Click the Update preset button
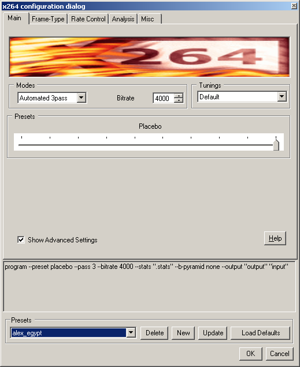Screen dimensions: 300x367 point(213,333)
